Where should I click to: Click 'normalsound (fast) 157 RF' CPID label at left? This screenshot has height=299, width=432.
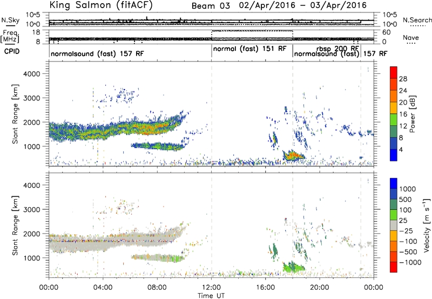[97, 53]
